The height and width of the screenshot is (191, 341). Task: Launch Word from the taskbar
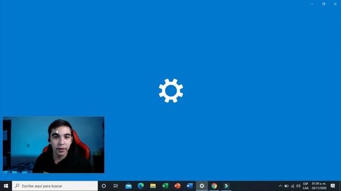190,186
